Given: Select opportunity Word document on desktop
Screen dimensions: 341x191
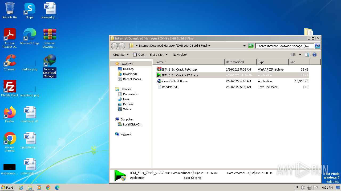Looking at the screenshot, I should (x=30, y=141).
